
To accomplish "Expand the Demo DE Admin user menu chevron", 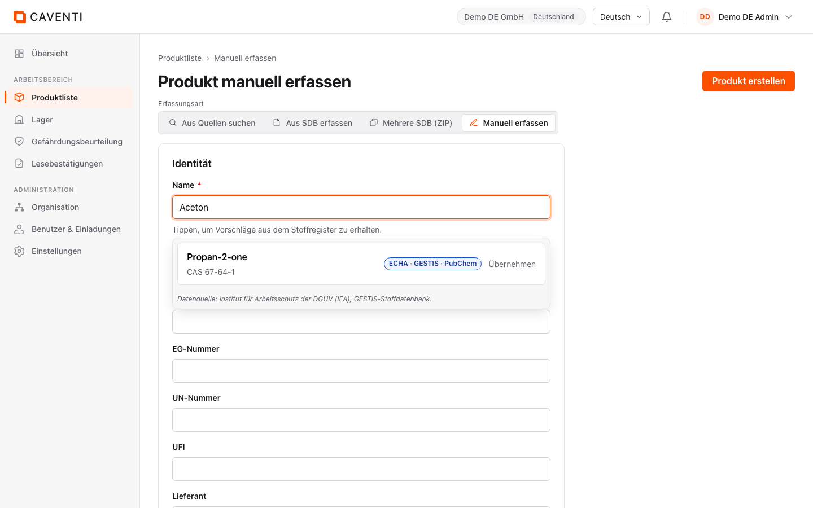I will tap(789, 17).
